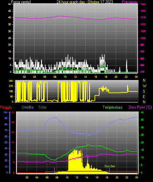Click the red rain axis value '15'
The image size is (153, 182).
pos(13,142)
